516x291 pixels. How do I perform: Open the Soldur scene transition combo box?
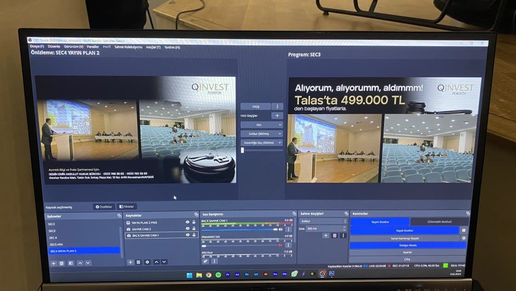click(x=323, y=221)
